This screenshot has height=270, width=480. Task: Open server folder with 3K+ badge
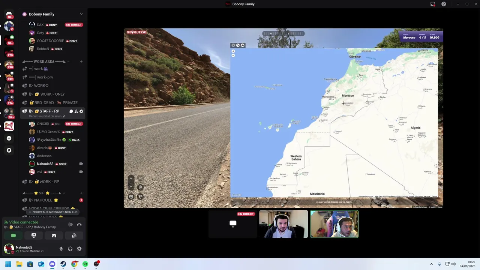tap(9, 112)
